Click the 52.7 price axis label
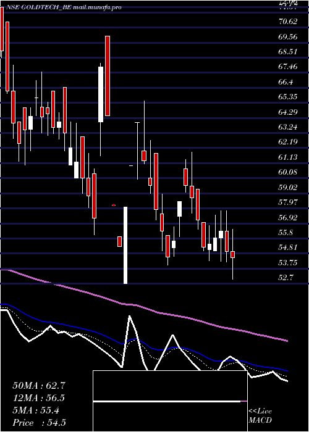The image size is (309, 432). [286, 278]
